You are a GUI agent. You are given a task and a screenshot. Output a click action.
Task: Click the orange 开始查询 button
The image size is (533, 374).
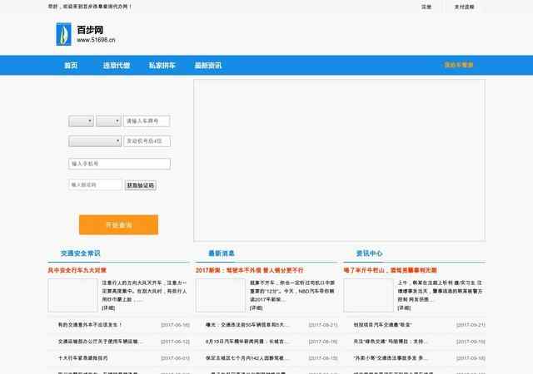(x=118, y=224)
